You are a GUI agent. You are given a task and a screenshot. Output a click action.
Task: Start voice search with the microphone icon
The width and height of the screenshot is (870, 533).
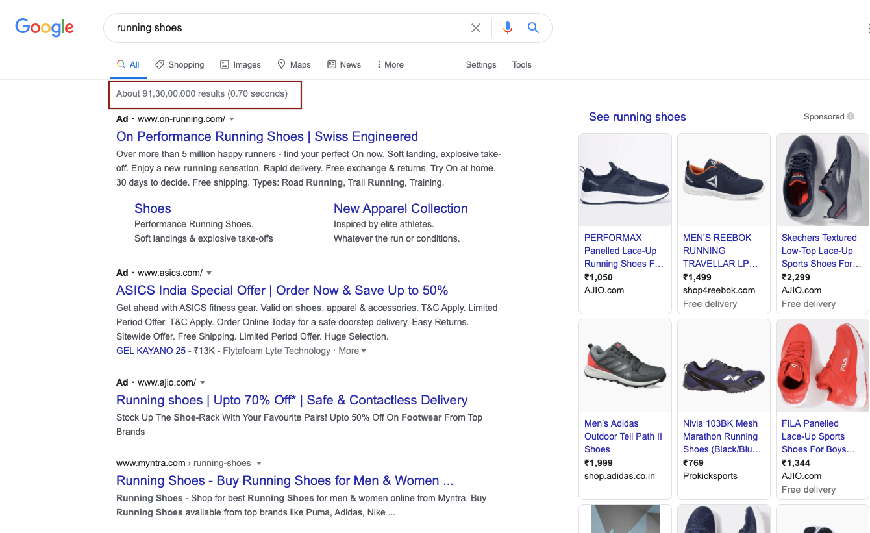pyautogui.click(x=508, y=28)
